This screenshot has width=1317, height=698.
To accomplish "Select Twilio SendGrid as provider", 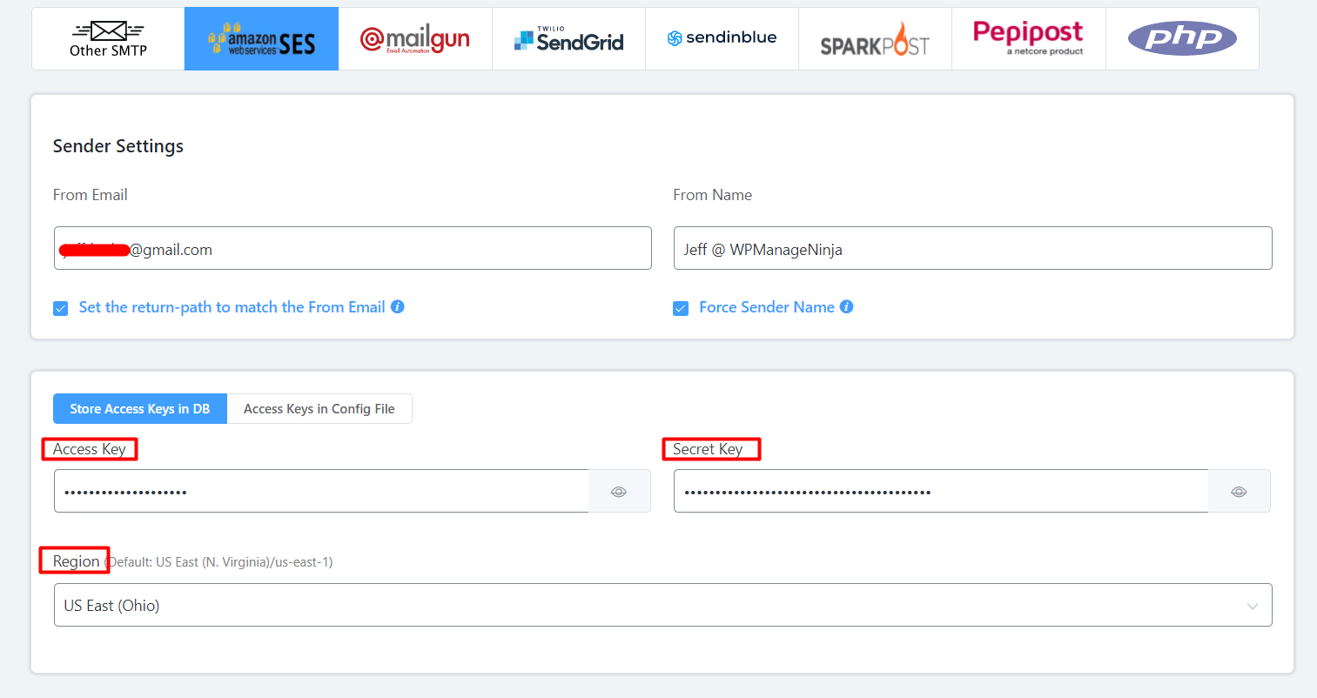I will [568, 39].
